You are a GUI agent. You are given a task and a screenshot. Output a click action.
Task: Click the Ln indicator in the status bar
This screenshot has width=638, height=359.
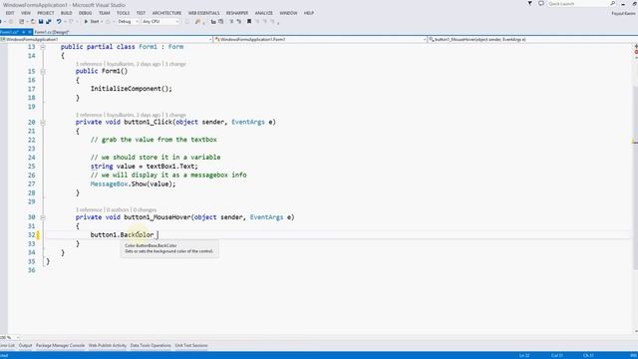(x=524, y=356)
